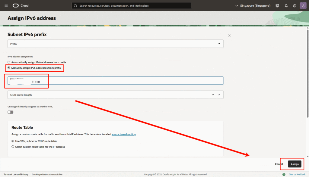Expand the Singapore region selector
Viewport: 309px width, 177px height.
click(253, 6)
